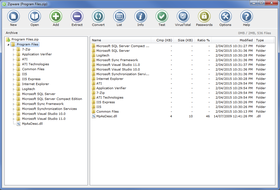Click the Convert archive icon
The height and width of the screenshot is (190, 280).
[x=98, y=17]
